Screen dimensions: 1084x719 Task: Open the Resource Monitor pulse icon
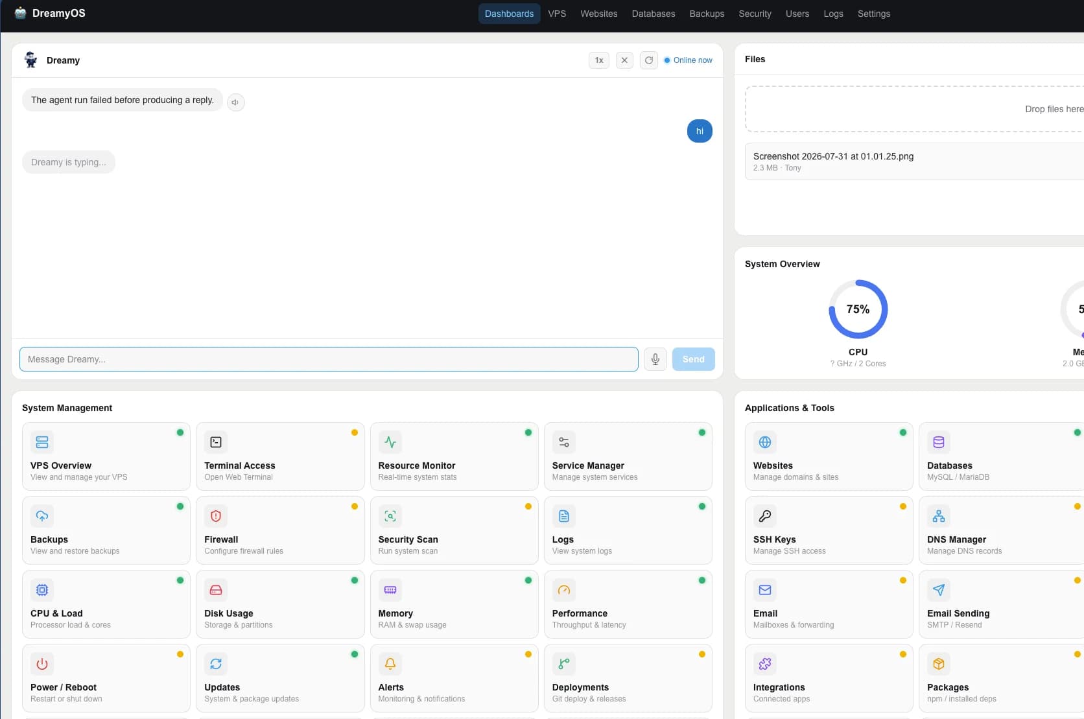click(x=390, y=442)
